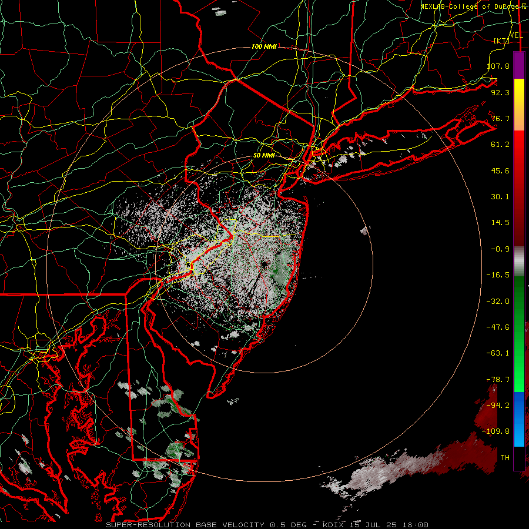The height and width of the screenshot is (529, 529).
Task: Click the [KT] units label
Action: click(502, 41)
